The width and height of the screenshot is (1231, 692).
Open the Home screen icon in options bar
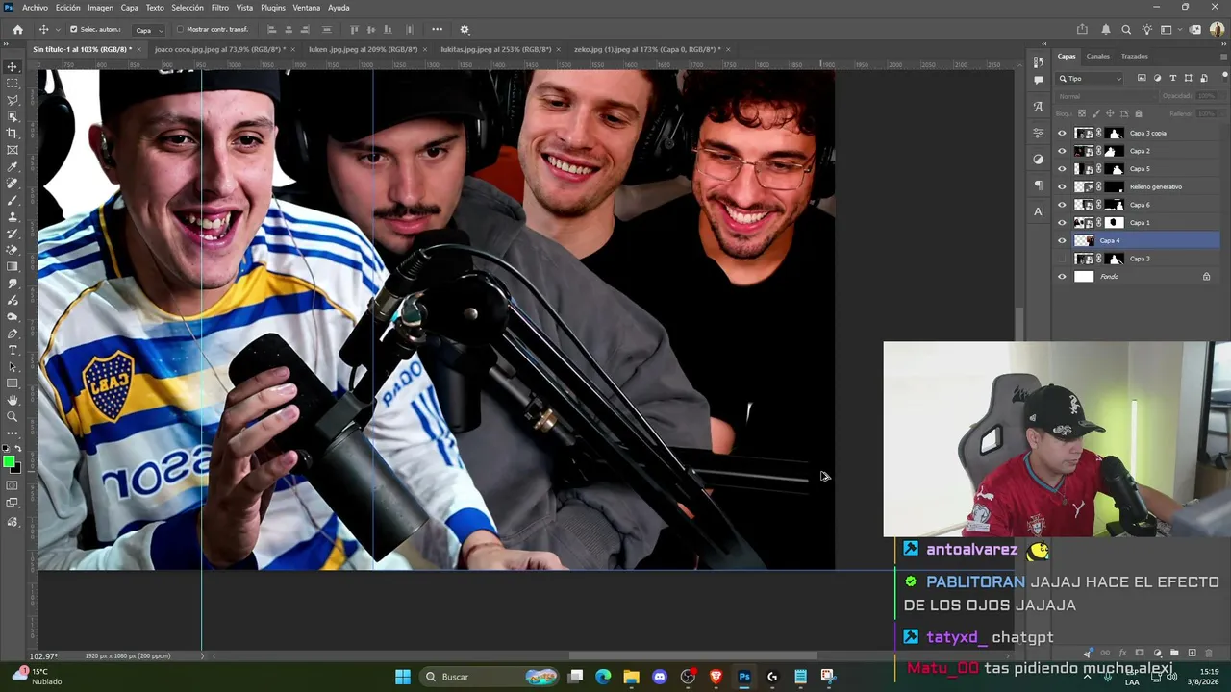pos(17,30)
